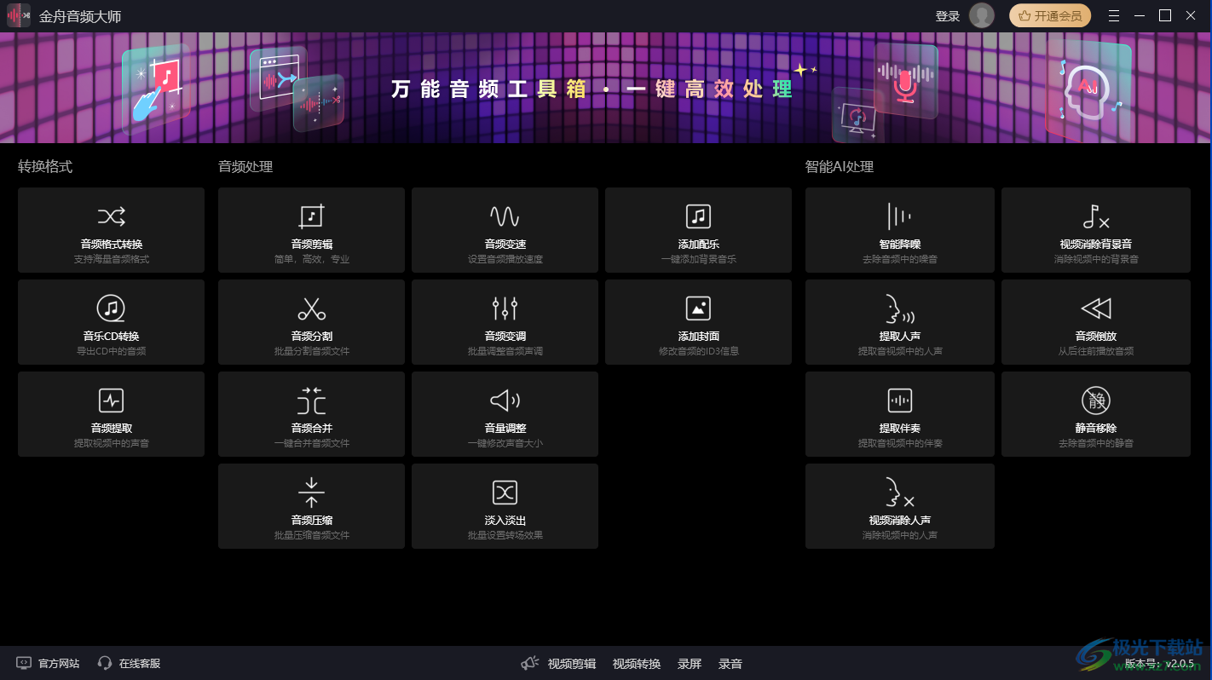Click the 音频处理 section heading
Image resolution: width=1212 pixels, height=680 pixels.
(x=245, y=167)
